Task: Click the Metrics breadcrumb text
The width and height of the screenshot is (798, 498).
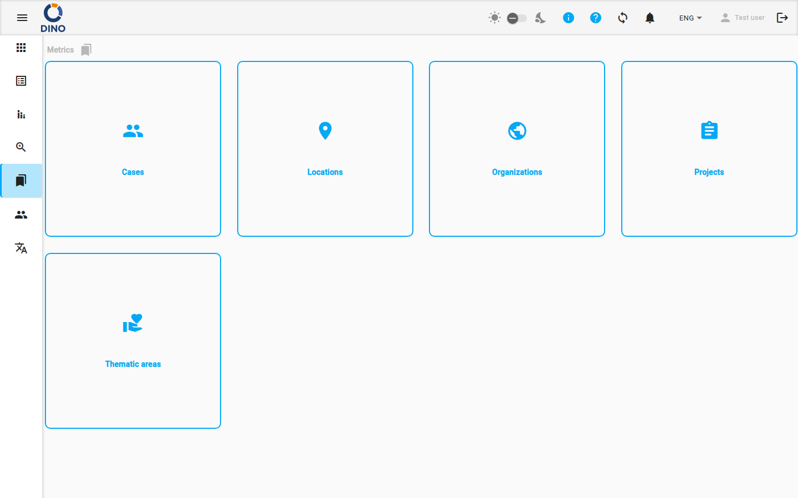Action: 60,50
